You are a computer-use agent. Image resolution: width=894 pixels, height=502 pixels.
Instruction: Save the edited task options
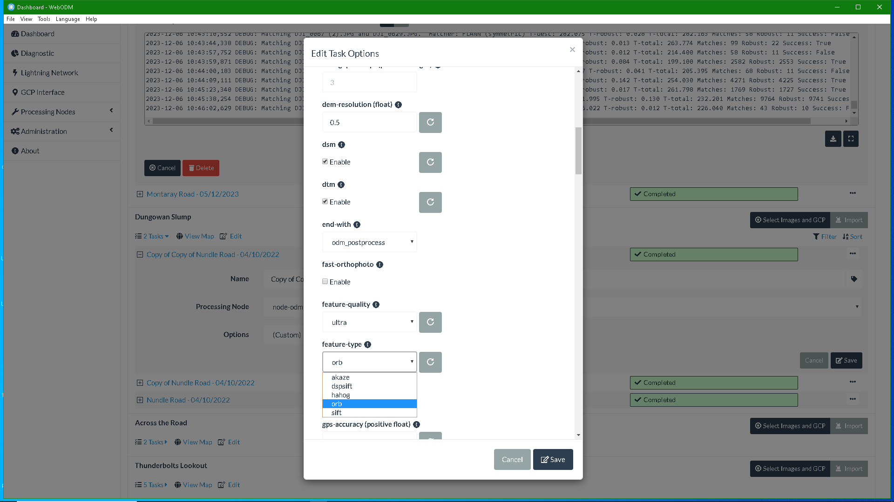click(x=553, y=459)
